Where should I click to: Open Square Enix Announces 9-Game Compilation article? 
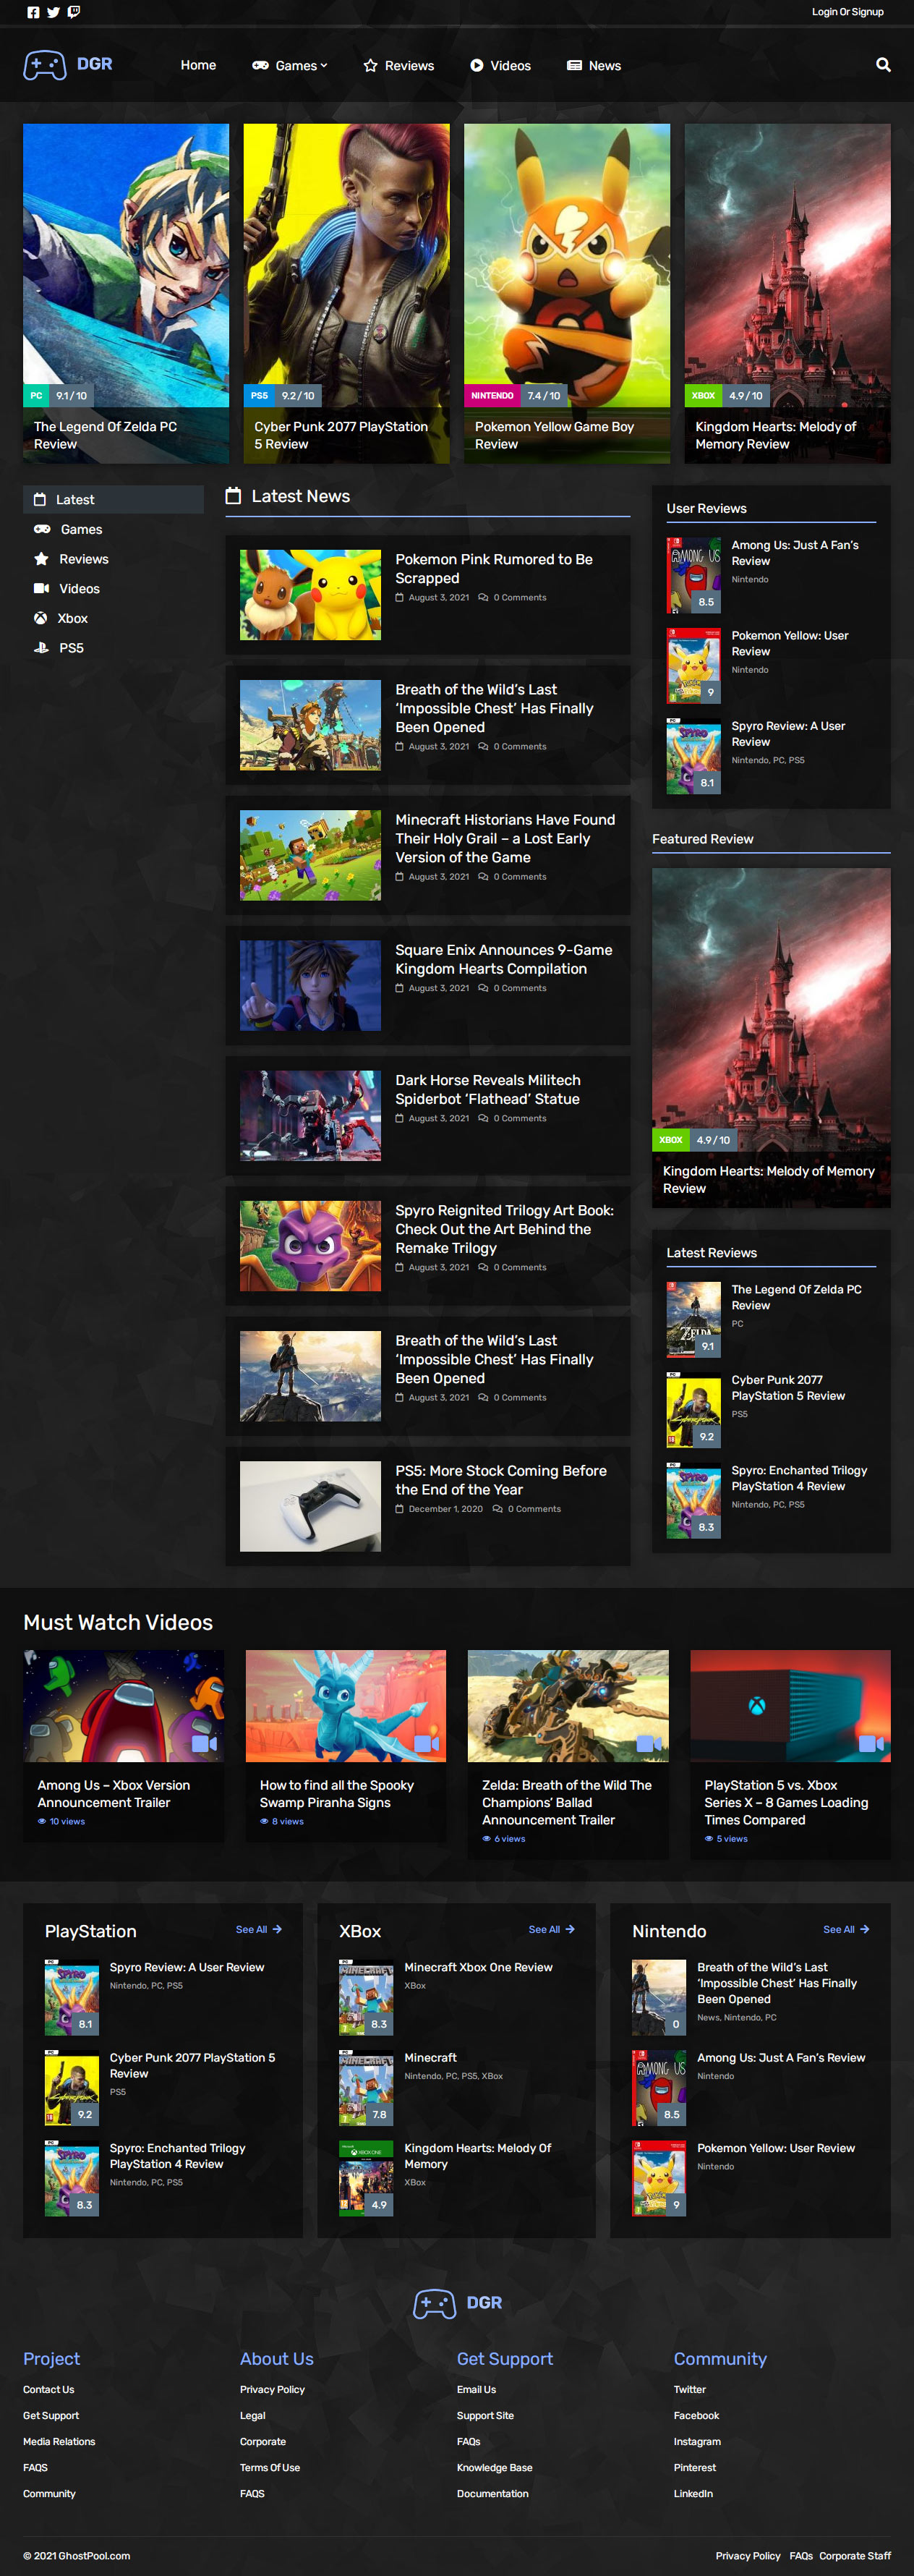pyautogui.click(x=503, y=960)
